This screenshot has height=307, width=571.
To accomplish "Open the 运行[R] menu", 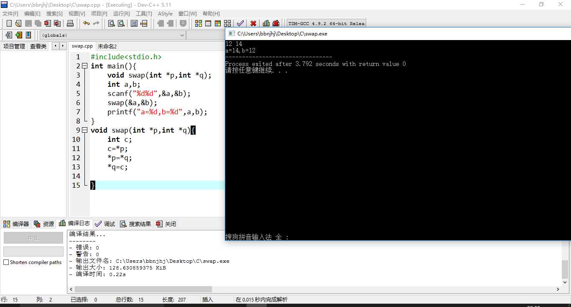I will (x=121, y=14).
